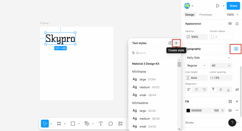Click the Share button
The width and height of the screenshot is (242, 131).
point(233,6)
